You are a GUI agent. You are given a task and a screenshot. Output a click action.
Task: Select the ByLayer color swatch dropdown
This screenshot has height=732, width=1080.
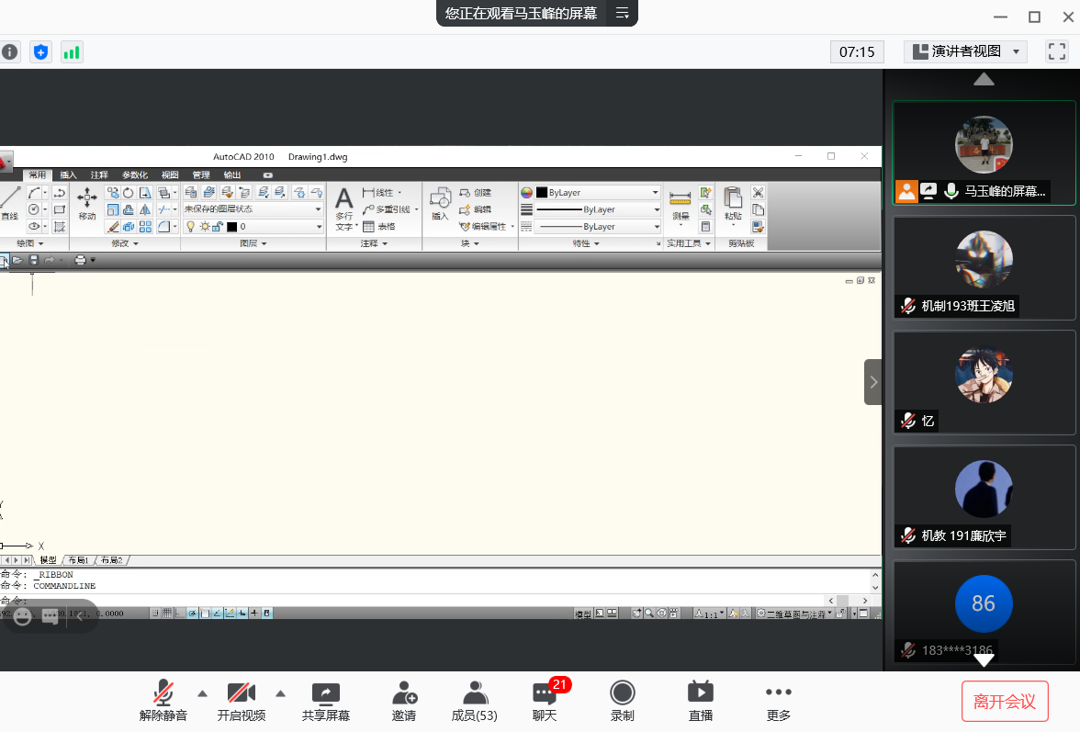click(597, 193)
